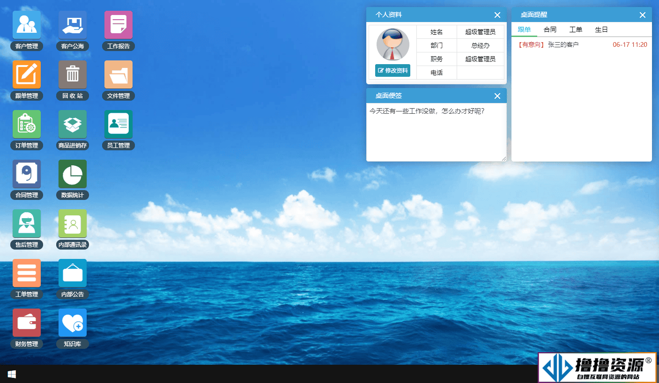The image size is (659, 383).
Task: Launch the 工单管理 icon
Action: click(x=27, y=273)
